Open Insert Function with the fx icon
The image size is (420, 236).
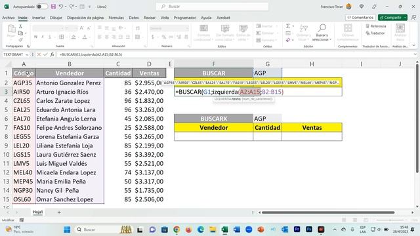(52, 54)
